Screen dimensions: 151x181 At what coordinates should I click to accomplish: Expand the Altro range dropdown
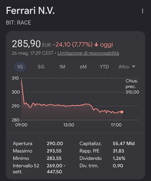(x=127, y=67)
